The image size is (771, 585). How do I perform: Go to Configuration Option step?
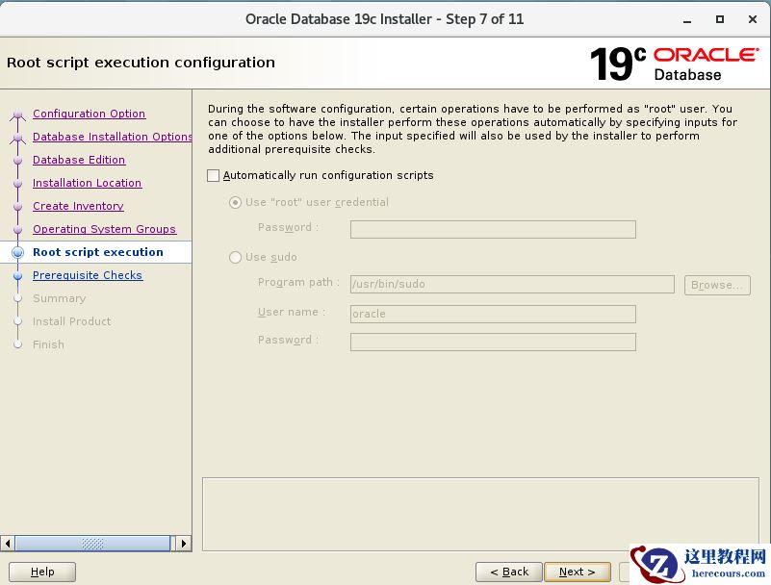click(89, 114)
